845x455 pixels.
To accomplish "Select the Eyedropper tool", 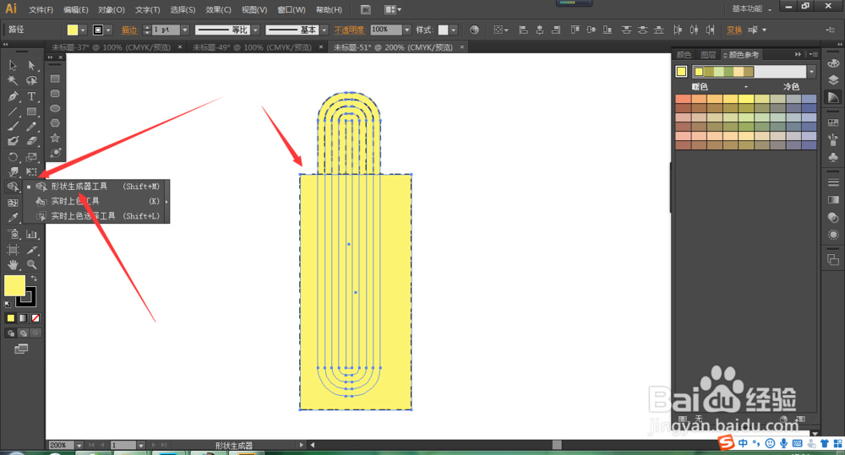I will (13, 218).
